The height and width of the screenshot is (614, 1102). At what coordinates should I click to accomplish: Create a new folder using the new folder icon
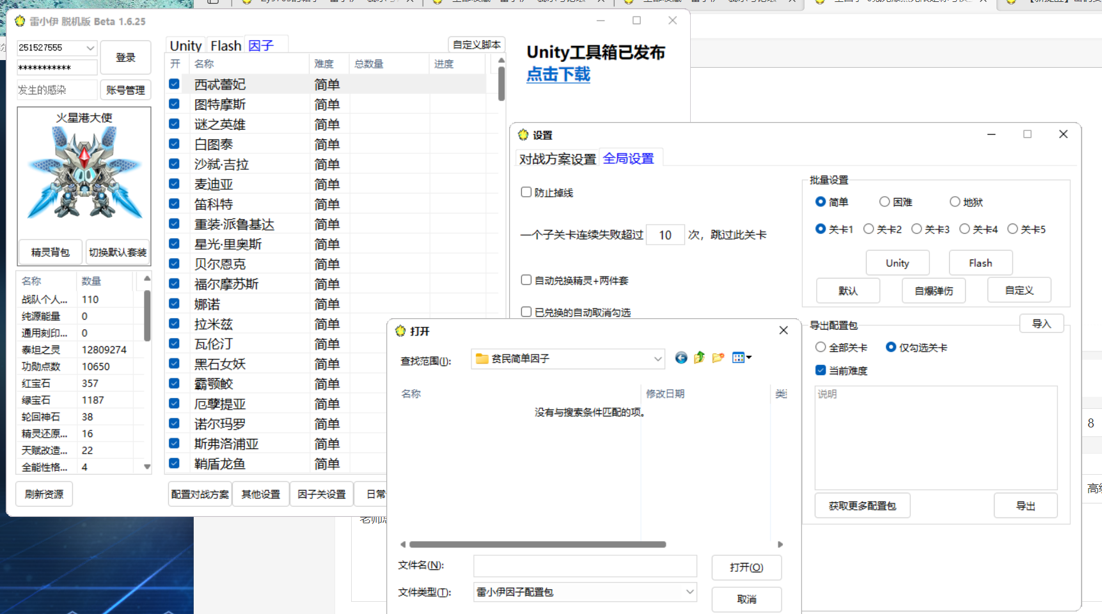click(x=718, y=358)
